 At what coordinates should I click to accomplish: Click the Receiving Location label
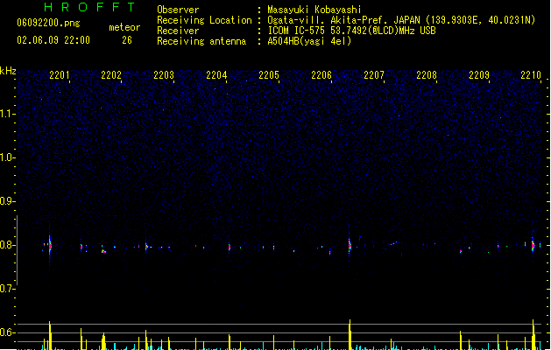point(204,20)
